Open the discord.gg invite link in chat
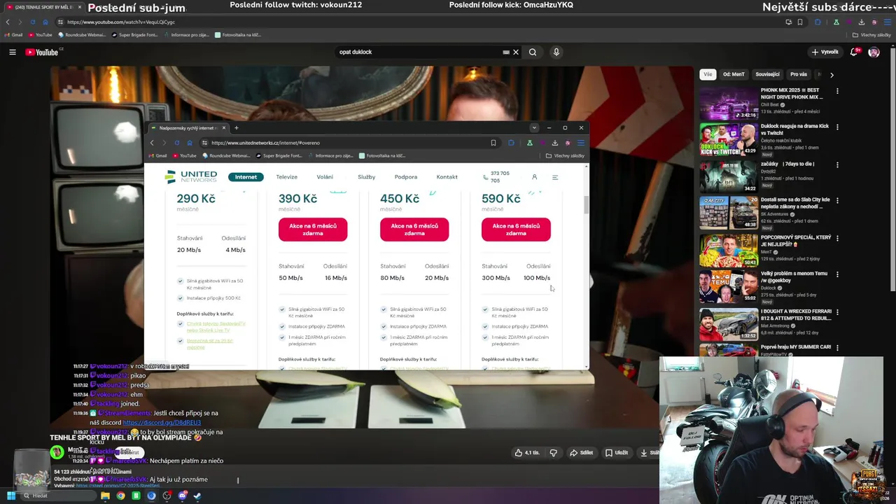The height and width of the screenshot is (504, 896). coord(162,423)
